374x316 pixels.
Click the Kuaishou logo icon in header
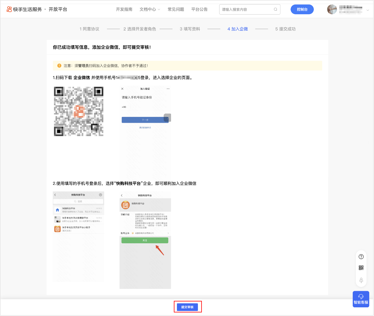click(x=9, y=9)
